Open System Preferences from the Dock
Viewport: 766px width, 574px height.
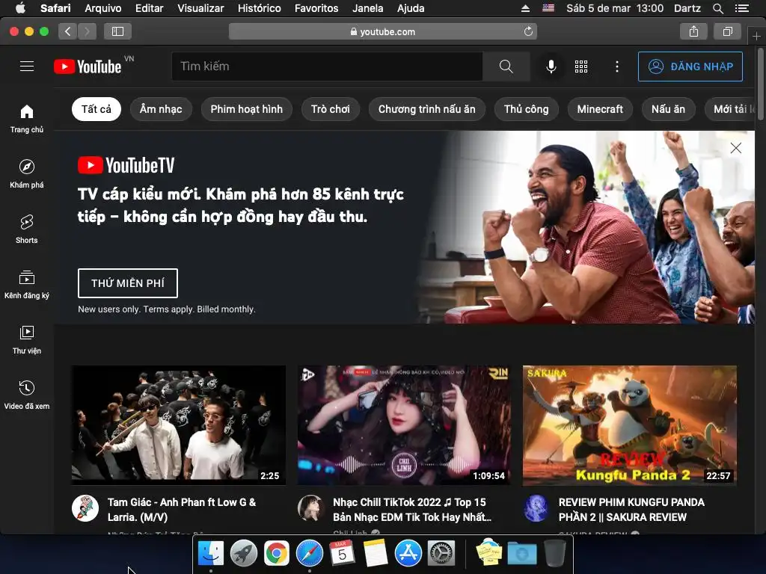[x=441, y=553]
